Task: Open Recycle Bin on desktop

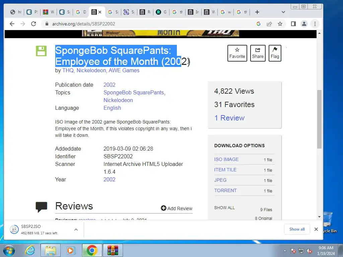Action: coord(330,222)
